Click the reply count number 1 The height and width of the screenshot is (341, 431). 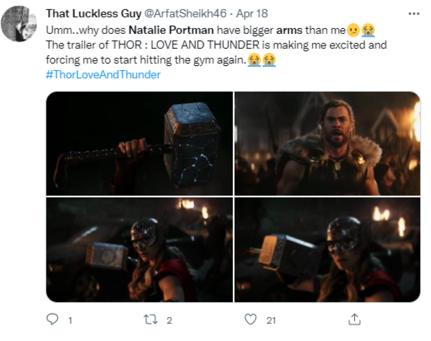(x=70, y=320)
